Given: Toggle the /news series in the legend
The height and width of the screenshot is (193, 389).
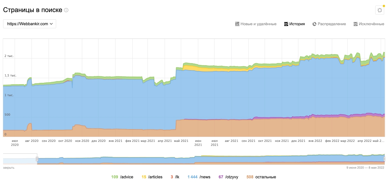Looking at the screenshot, I should (x=205, y=177).
